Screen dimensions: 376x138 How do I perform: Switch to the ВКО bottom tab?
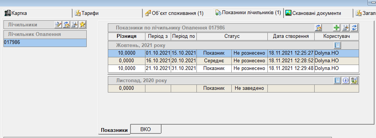[x=145, y=129]
